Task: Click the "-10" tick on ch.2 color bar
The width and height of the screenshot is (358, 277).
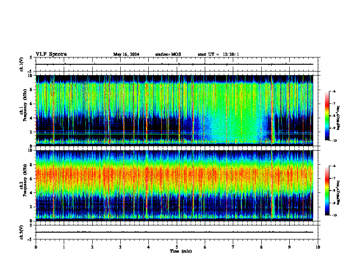Action: pyautogui.click(x=334, y=215)
